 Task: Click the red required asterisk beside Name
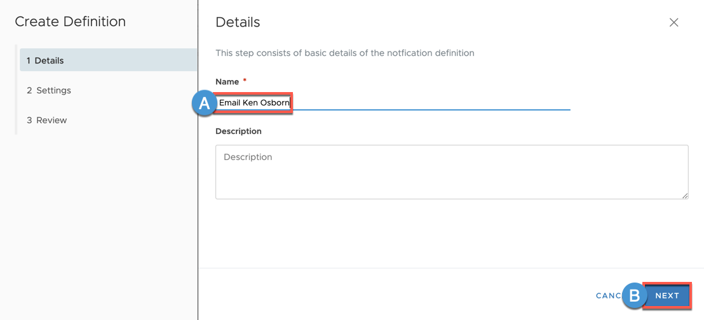(245, 81)
